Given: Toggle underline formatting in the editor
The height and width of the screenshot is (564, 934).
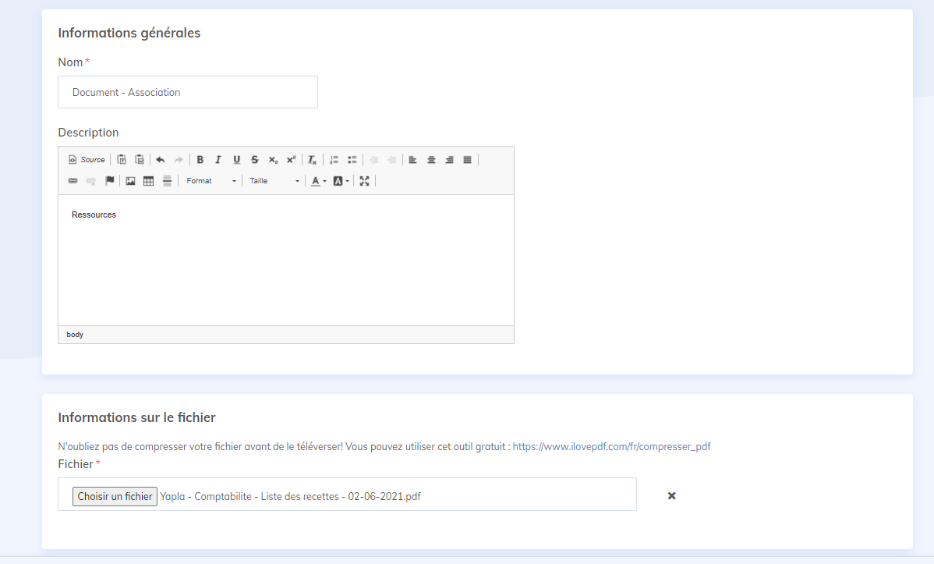Looking at the screenshot, I should tap(236, 159).
